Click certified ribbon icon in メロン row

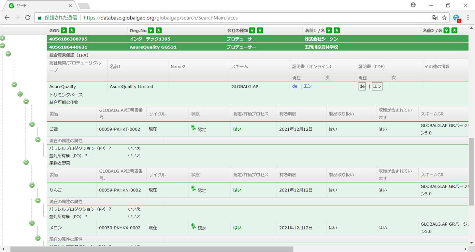tap(194, 227)
